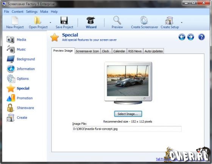Open help with the question mark icon
The width and height of the screenshot is (212, 164).
point(201,37)
